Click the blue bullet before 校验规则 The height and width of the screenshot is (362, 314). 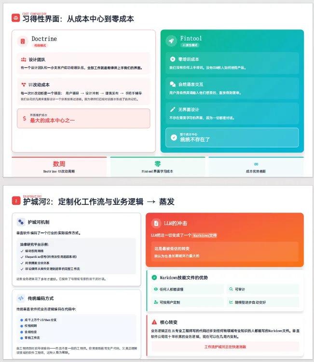coord(22,326)
